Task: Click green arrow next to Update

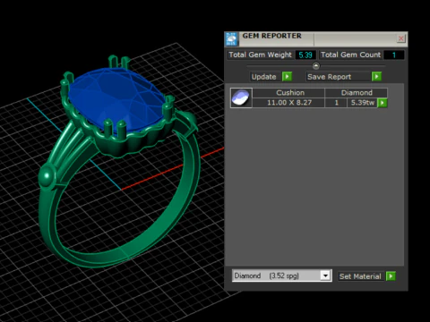Action: tap(287, 77)
